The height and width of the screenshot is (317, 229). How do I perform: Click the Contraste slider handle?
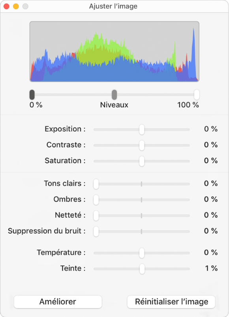(x=142, y=145)
